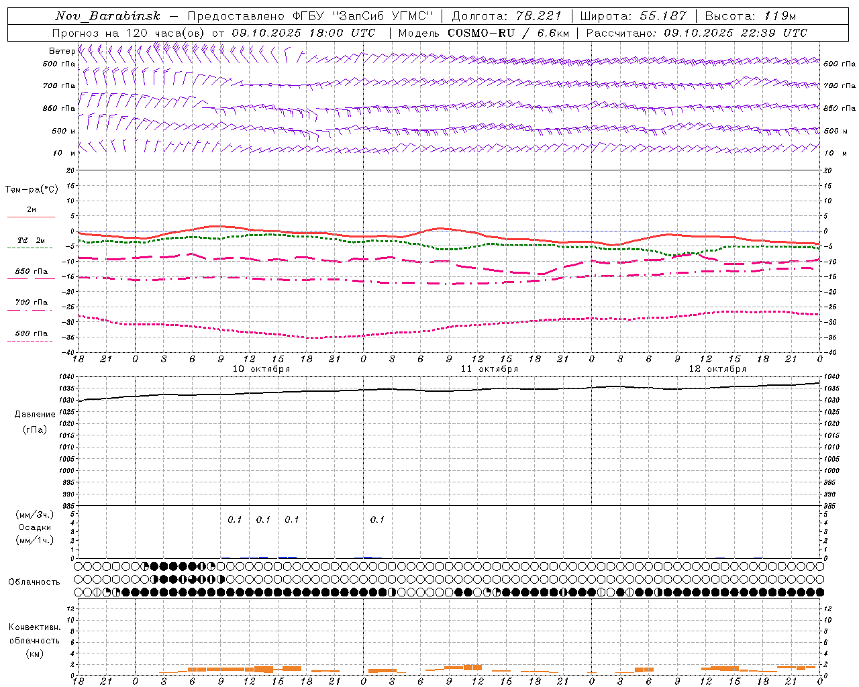Click the dashed line sample under 'Td 2м' legend
The height and width of the screenshot is (687, 859).
click(x=31, y=248)
